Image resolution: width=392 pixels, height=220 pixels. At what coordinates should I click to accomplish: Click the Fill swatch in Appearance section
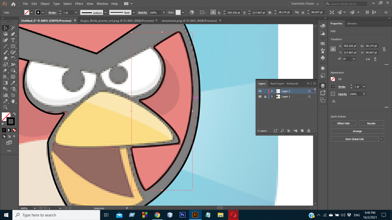pos(333,79)
